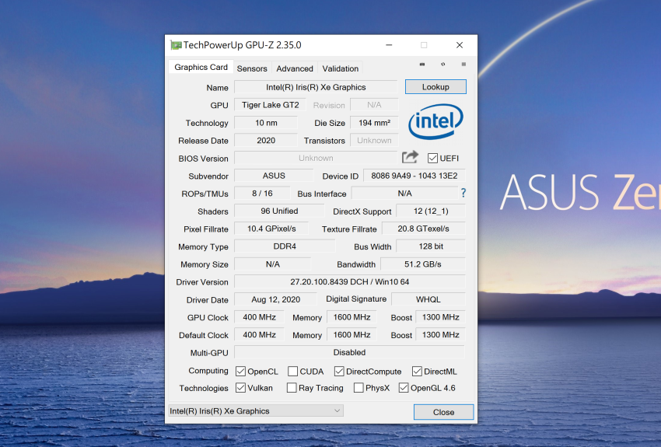Minimize the GPU-Z window
This screenshot has height=447, width=661.
[x=389, y=45]
